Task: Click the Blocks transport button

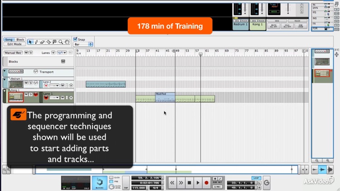Action: tap(100, 182)
